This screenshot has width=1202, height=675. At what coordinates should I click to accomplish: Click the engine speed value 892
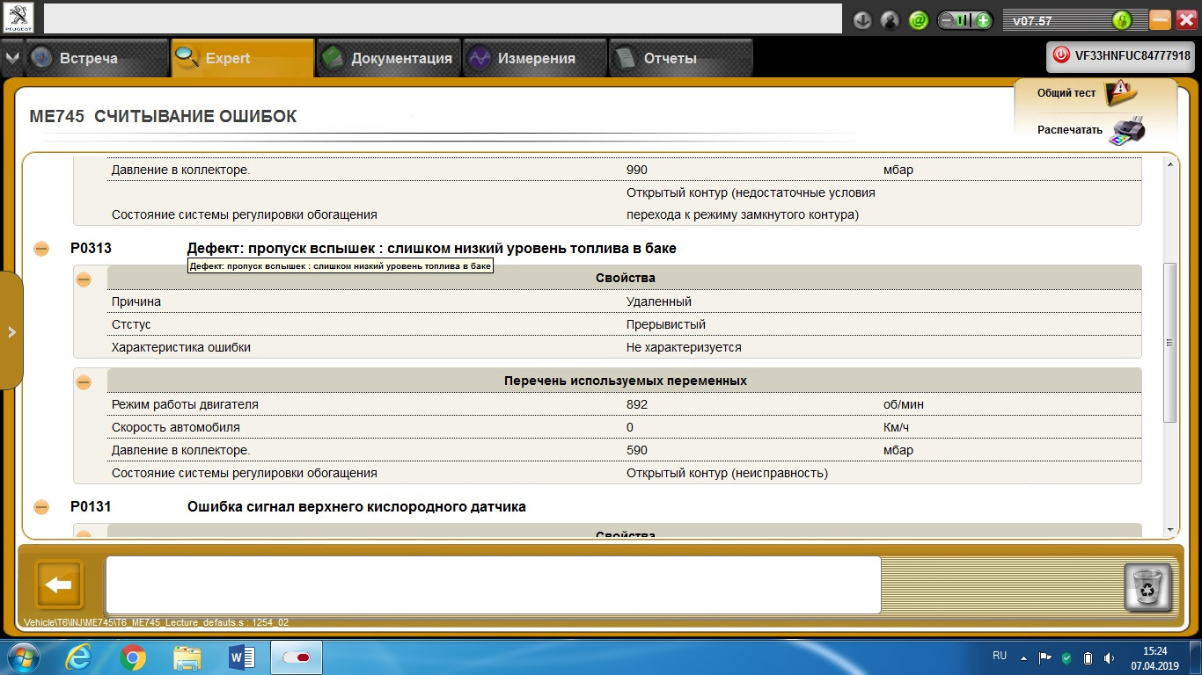pyautogui.click(x=637, y=404)
